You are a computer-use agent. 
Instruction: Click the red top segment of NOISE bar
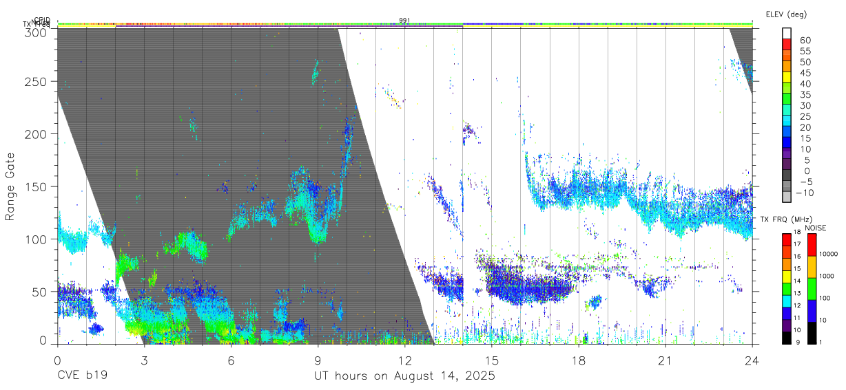tap(812, 245)
